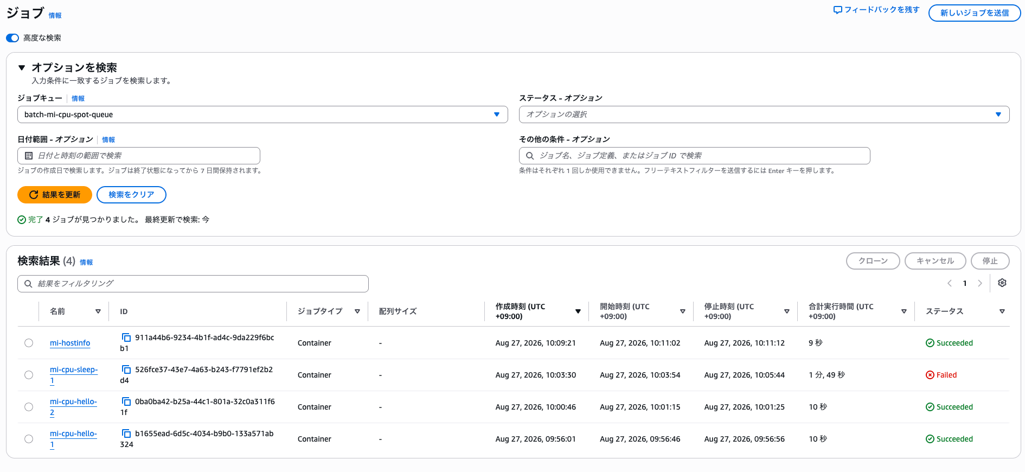1025x472 pixels.
Task: Click the filter results input field
Action: click(193, 284)
